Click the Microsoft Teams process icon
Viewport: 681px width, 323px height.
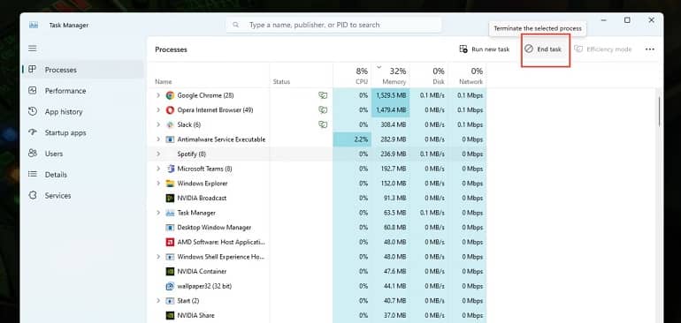tap(170, 169)
